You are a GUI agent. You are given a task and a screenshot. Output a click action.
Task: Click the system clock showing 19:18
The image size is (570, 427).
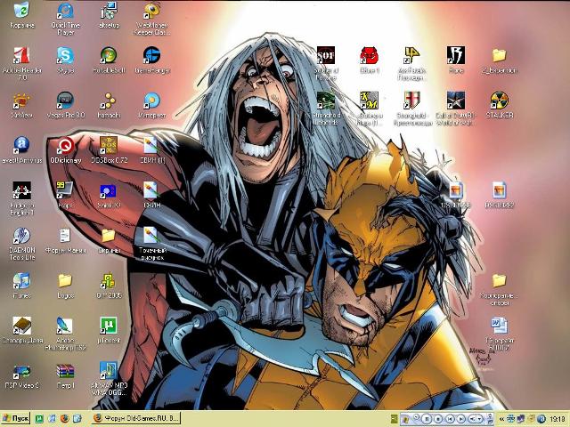[x=558, y=419]
